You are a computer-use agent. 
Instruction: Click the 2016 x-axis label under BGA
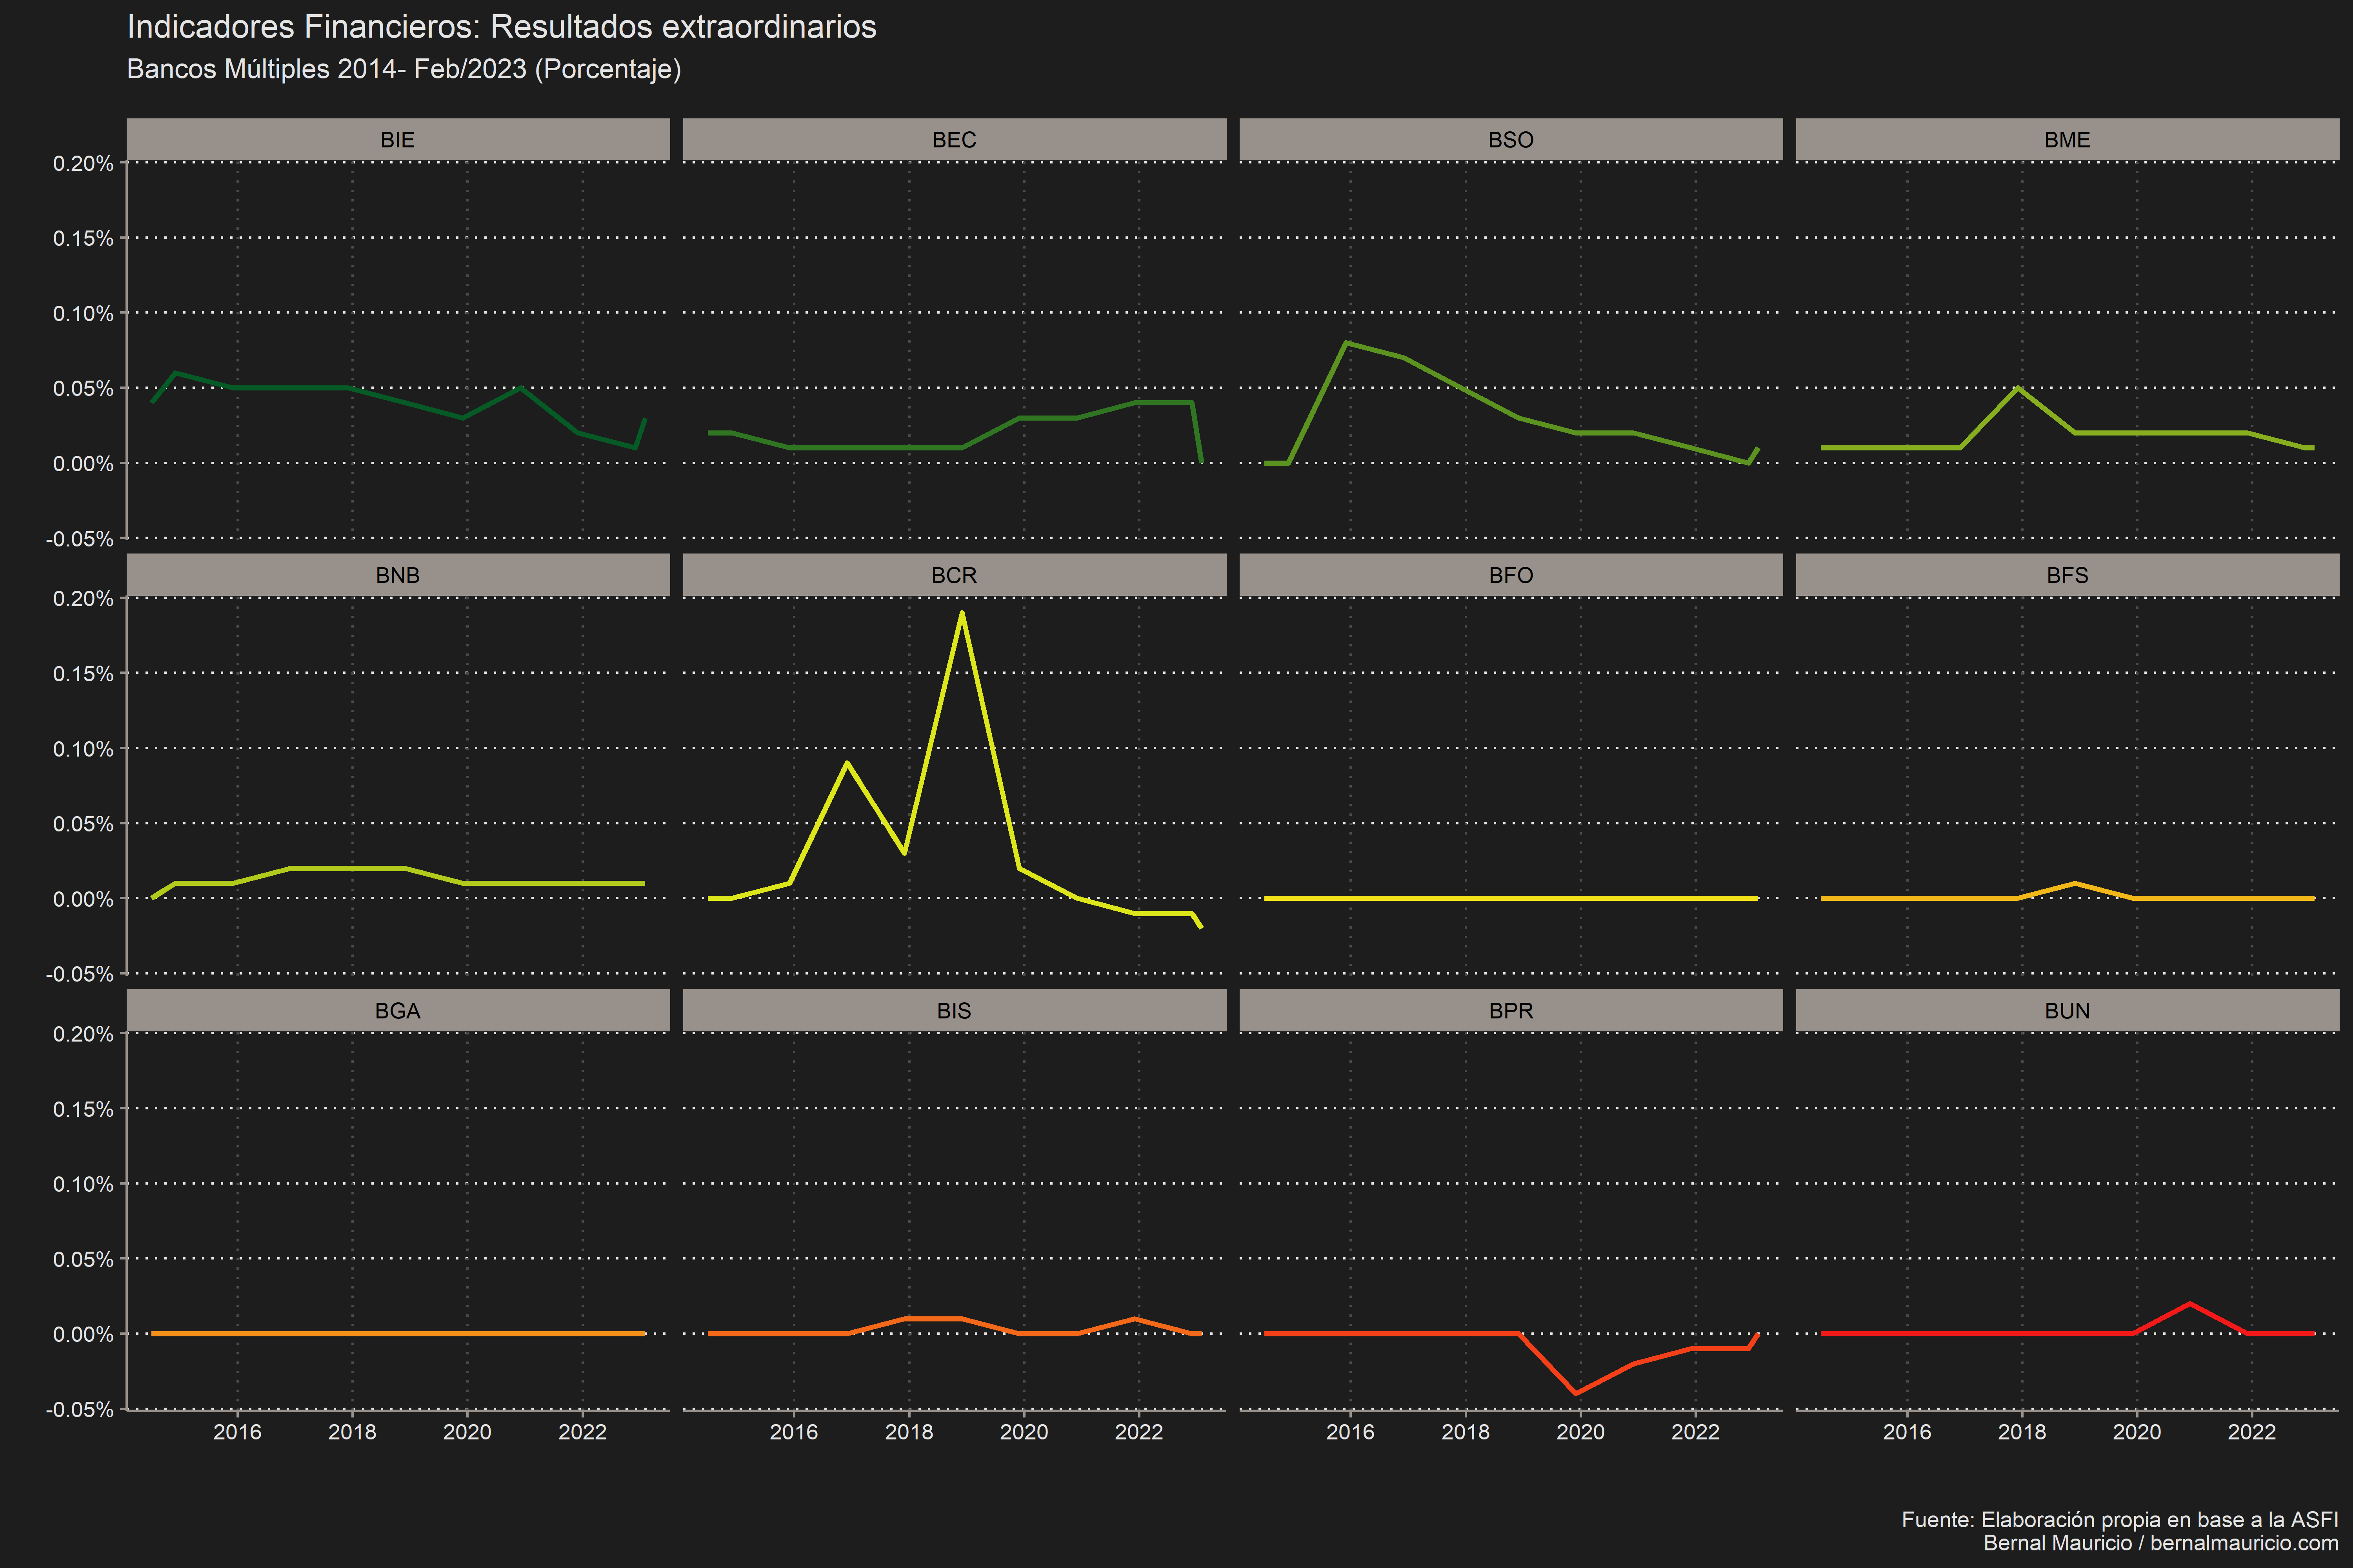click(237, 1432)
